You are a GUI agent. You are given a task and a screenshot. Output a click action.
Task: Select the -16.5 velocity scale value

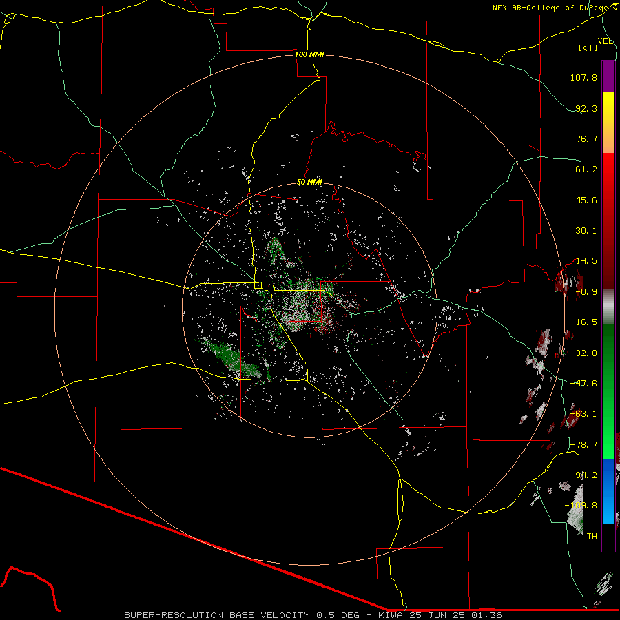coord(583,322)
